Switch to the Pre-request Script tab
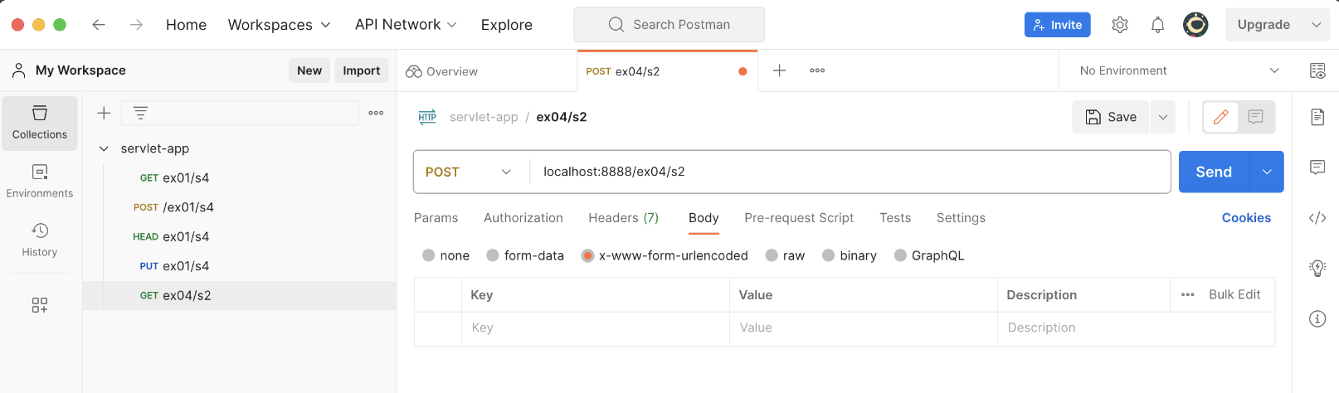The height and width of the screenshot is (393, 1339). [799, 218]
